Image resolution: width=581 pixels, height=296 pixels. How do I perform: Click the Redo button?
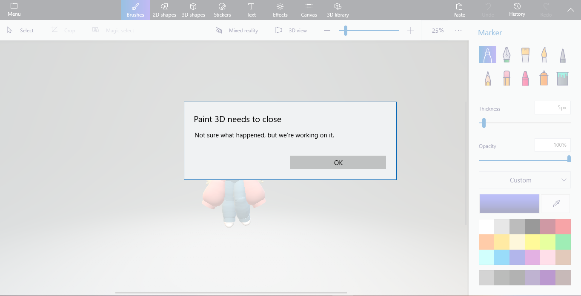click(x=546, y=10)
